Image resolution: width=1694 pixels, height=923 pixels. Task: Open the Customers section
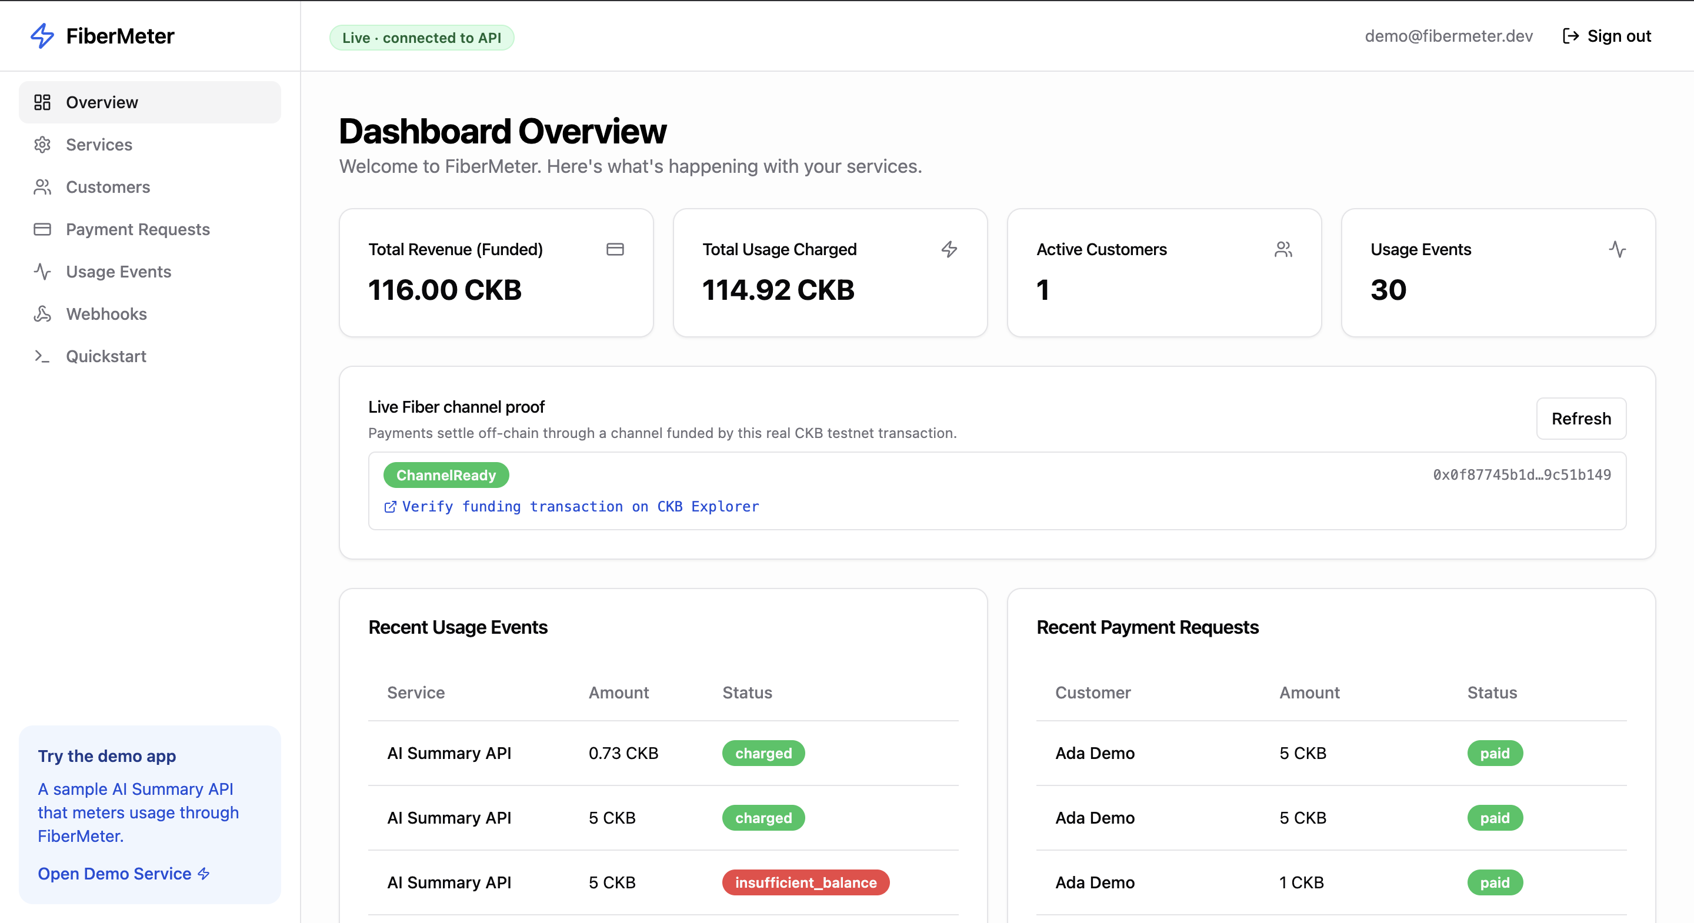[150, 188]
